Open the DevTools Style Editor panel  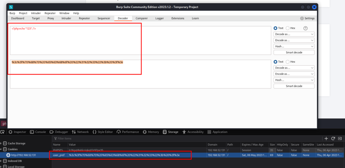coord(102,132)
